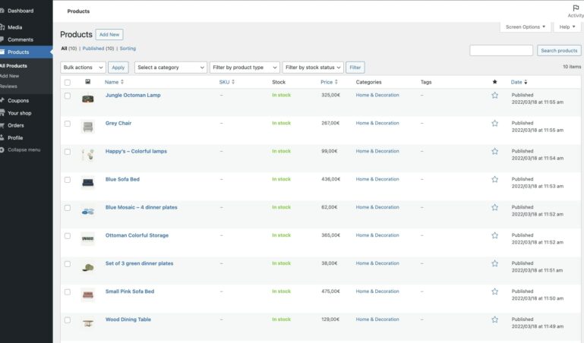584x343 pixels.
Task: Tick the select-all checkbox in table header
Action: pyautogui.click(x=68, y=82)
